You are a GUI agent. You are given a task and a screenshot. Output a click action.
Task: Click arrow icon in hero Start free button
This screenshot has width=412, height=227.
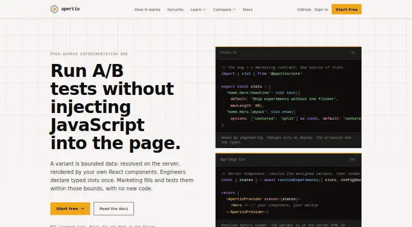(82, 208)
